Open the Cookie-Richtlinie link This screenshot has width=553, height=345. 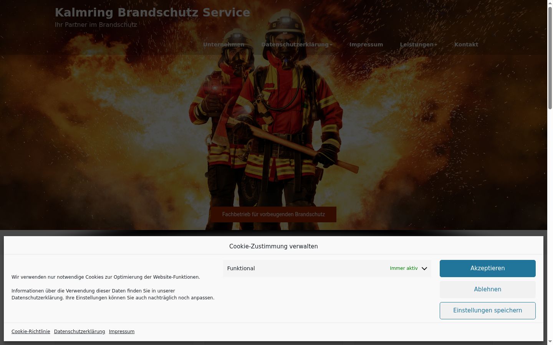coord(31,332)
